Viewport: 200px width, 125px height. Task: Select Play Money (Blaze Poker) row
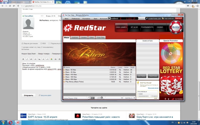coord(99,82)
